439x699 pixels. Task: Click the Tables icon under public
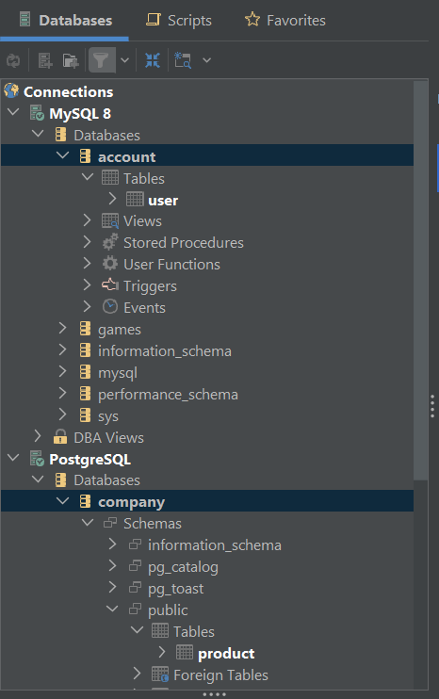(x=160, y=630)
